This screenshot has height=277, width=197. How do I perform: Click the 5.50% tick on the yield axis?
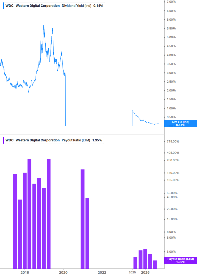(171, 28)
